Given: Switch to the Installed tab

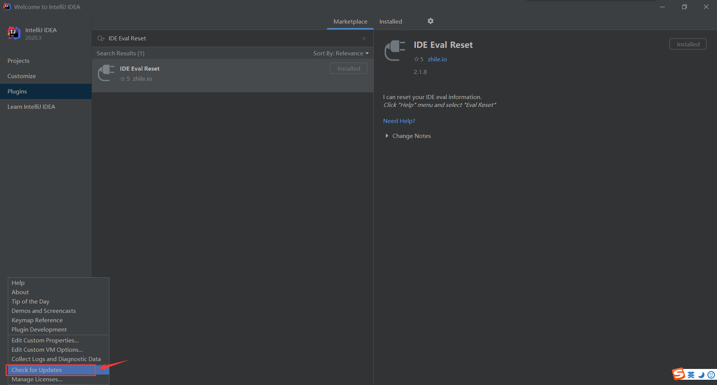Looking at the screenshot, I should pyautogui.click(x=391, y=22).
